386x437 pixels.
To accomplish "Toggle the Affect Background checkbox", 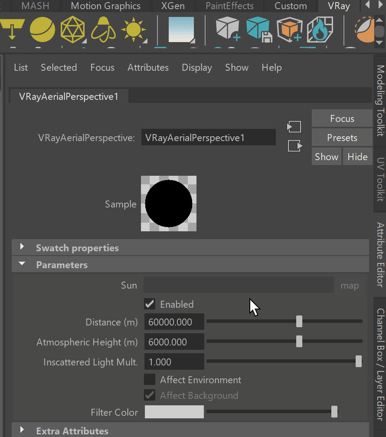I will [x=150, y=395].
